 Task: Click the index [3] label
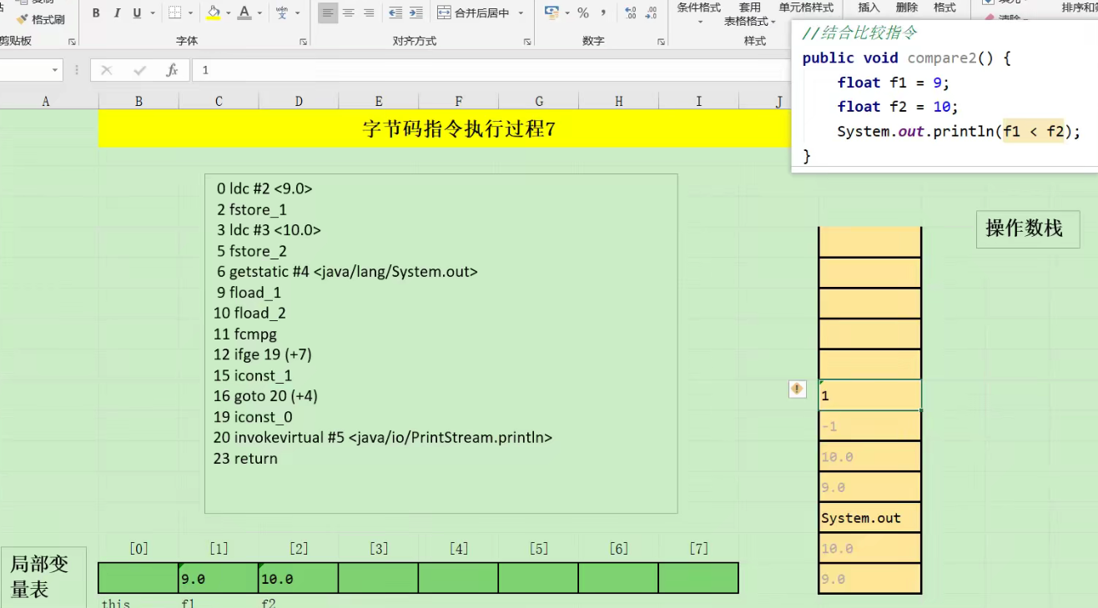[379, 549]
